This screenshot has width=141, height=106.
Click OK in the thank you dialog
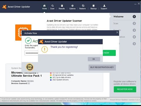pyautogui.click(x=94, y=59)
